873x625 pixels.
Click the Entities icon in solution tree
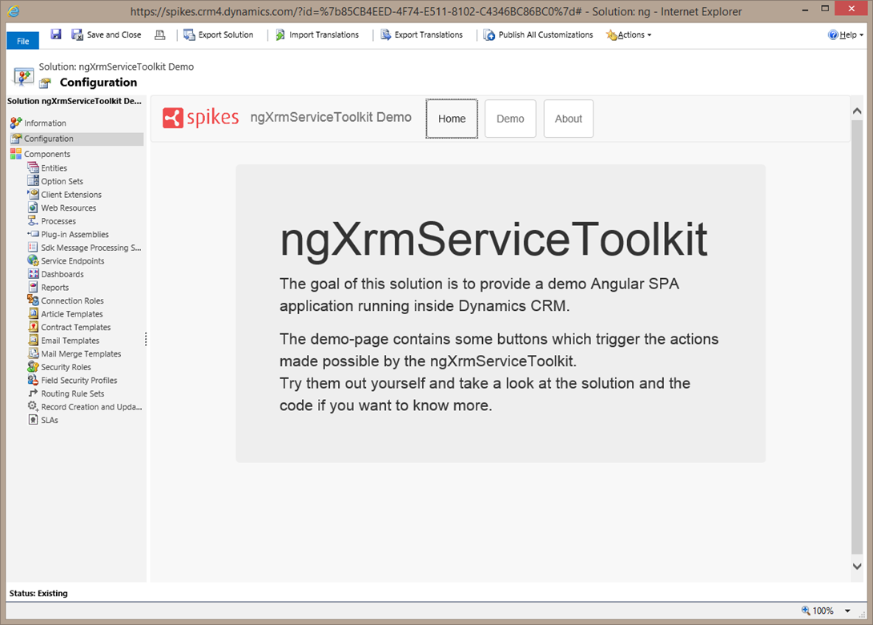tap(34, 167)
